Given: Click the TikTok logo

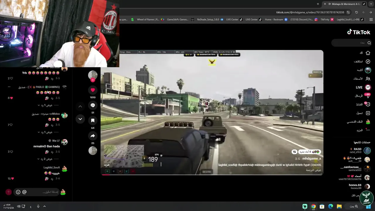Looking at the screenshot, I should [x=359, y=32].
